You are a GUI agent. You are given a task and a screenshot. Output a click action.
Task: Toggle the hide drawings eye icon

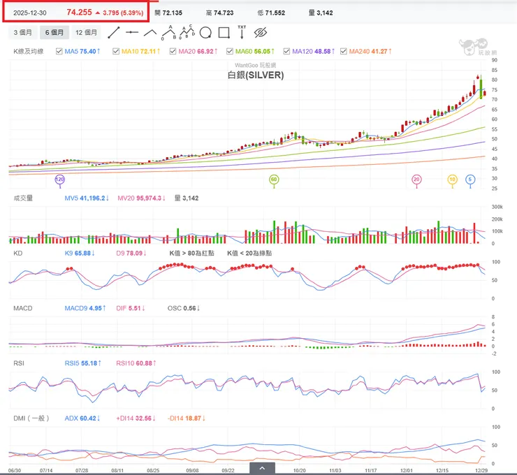pyautogui.click(x=261, y=33)
